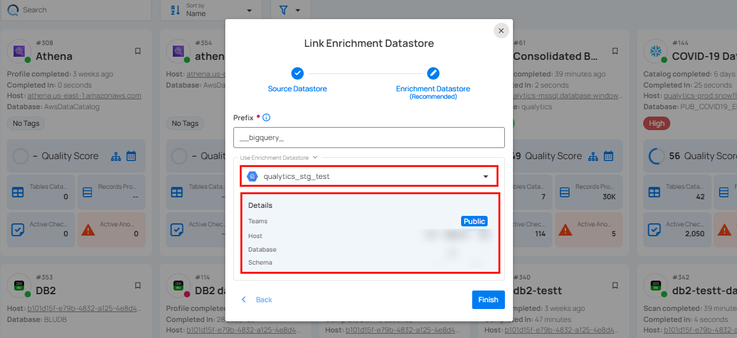Click the Search field in background page
737x338 pixels.
[76, 10]
